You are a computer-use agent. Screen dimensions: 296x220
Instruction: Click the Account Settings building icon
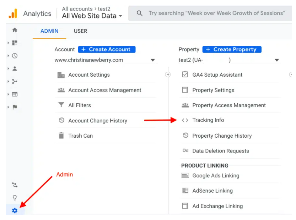(x=61, y=75)
